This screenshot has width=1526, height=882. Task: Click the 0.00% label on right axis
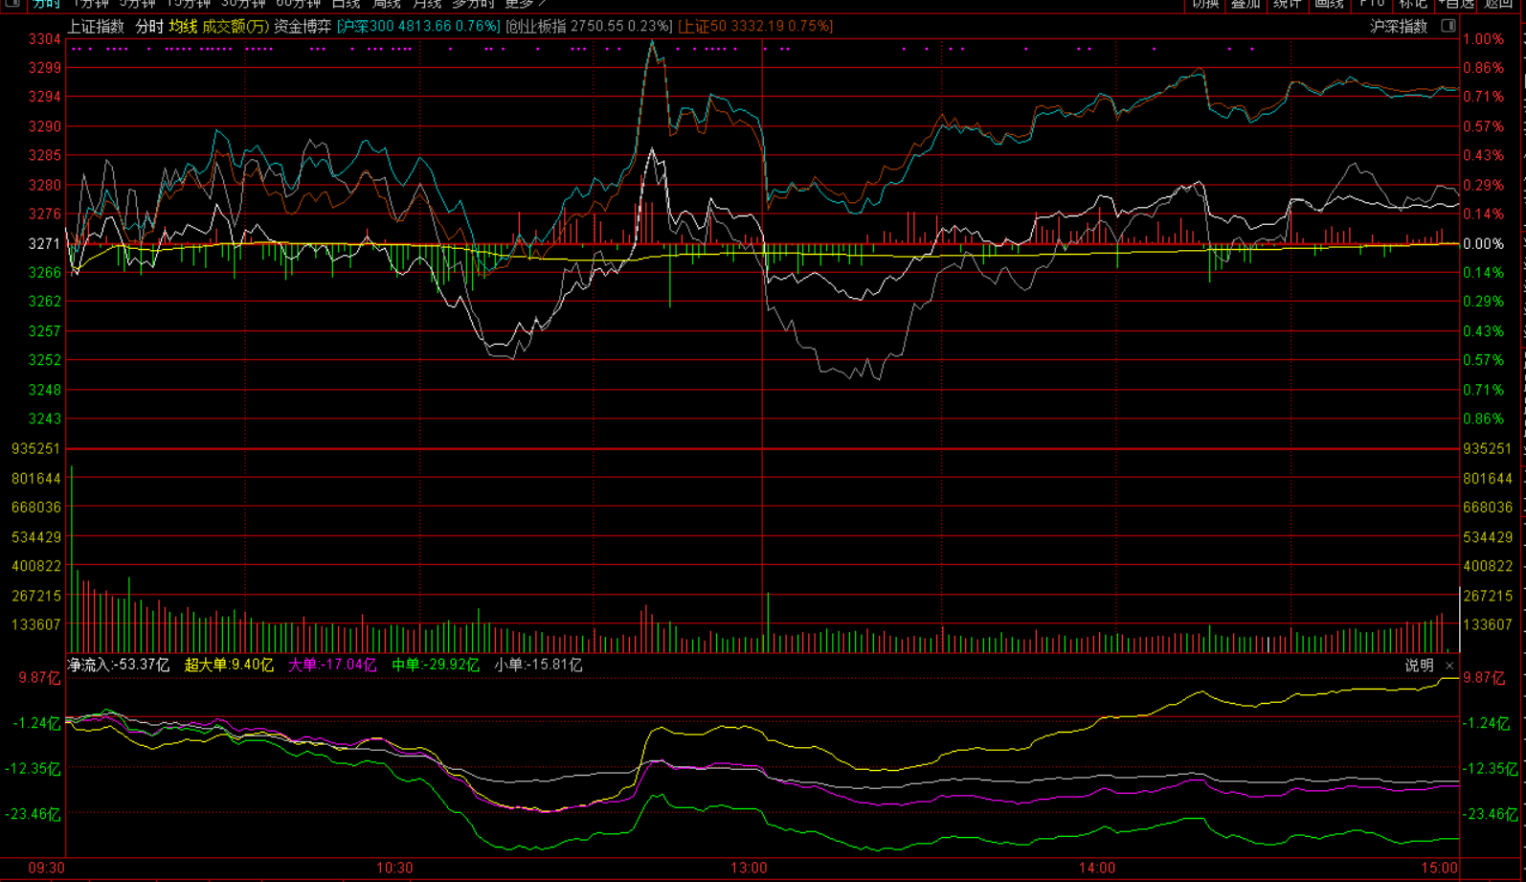click(x=1483, y=244)
